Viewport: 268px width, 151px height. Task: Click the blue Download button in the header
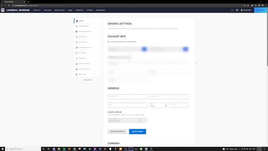coord(260,10)
